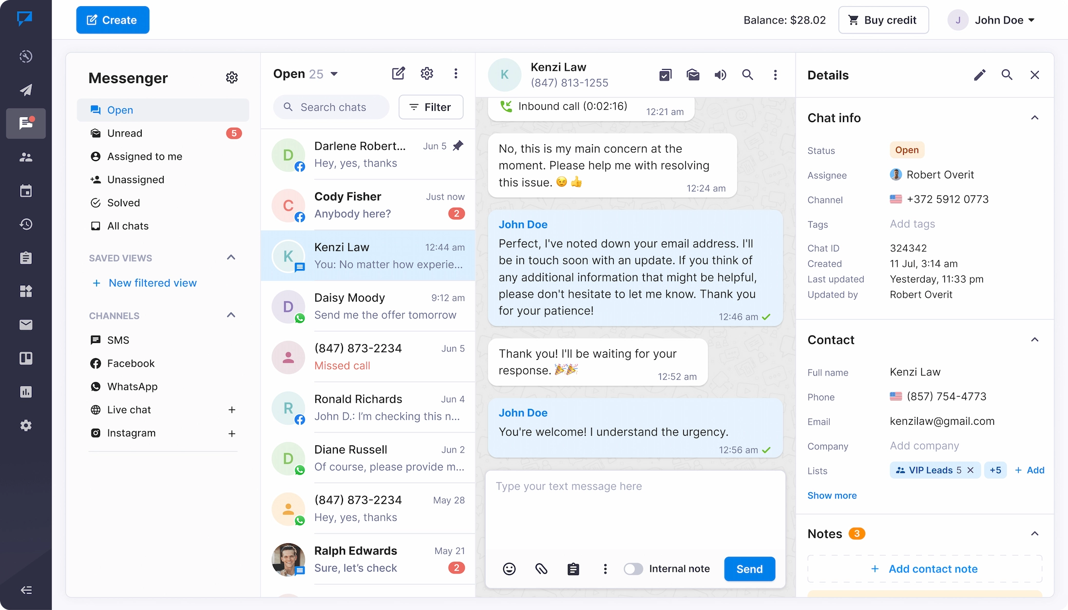
Task: Select the Unread chats view
Action: coord(125,133)
